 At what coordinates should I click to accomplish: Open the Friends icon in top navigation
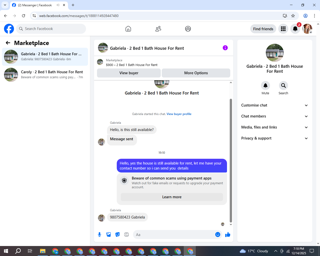(158, 29)
